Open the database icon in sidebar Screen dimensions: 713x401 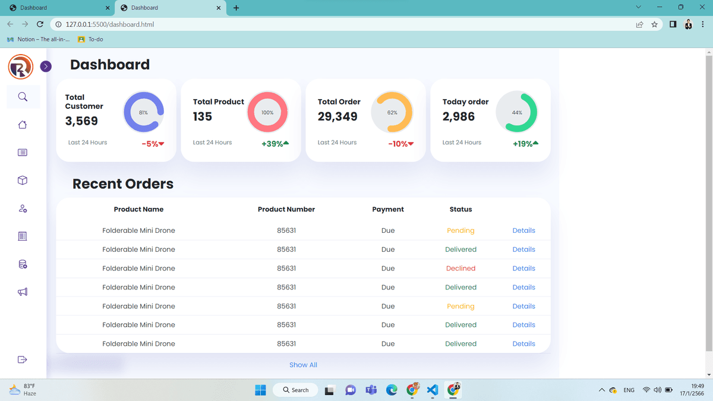(x=23, y=264)
